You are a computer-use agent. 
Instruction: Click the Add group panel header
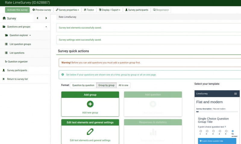(x=90, y=95)
